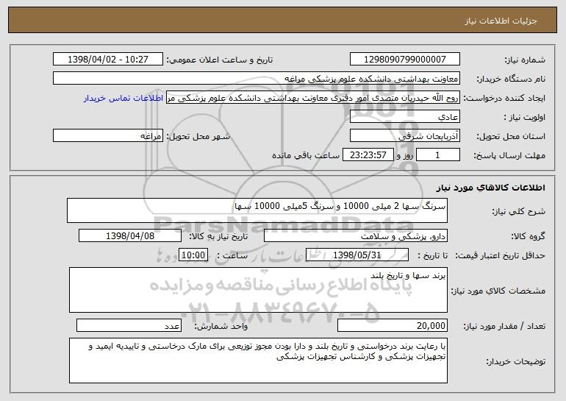Click the need date field 1398/04/08
566x401 pixels.
(130, 236)
